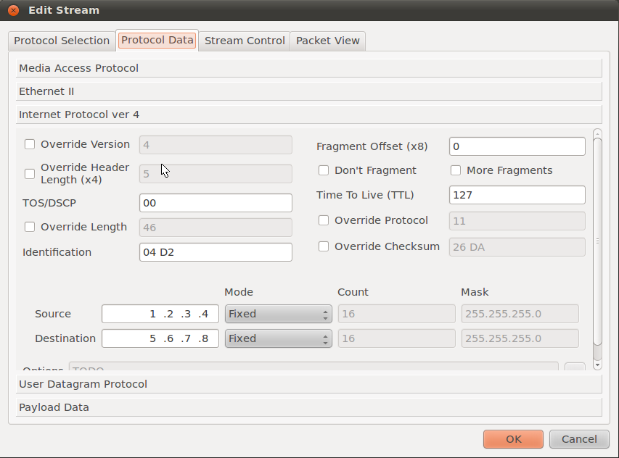Toggle the Don't Fragment flag
Screen dimensions: 619x458
click(x=324, y=170)
